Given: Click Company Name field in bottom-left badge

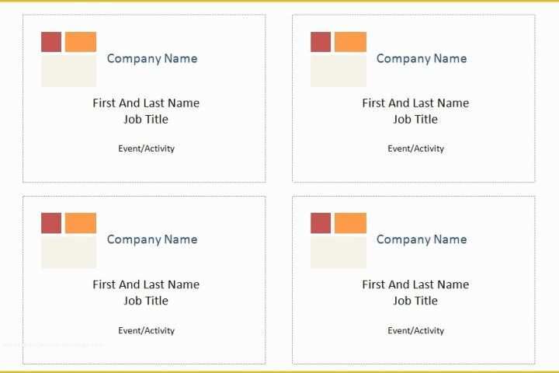Looking at the screenshot, I should coord(152,239).
